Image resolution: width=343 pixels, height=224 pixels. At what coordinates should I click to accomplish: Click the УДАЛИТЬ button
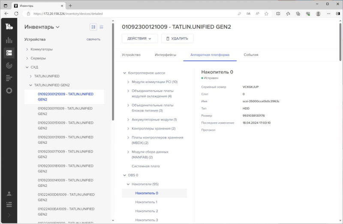pos(177,38)
